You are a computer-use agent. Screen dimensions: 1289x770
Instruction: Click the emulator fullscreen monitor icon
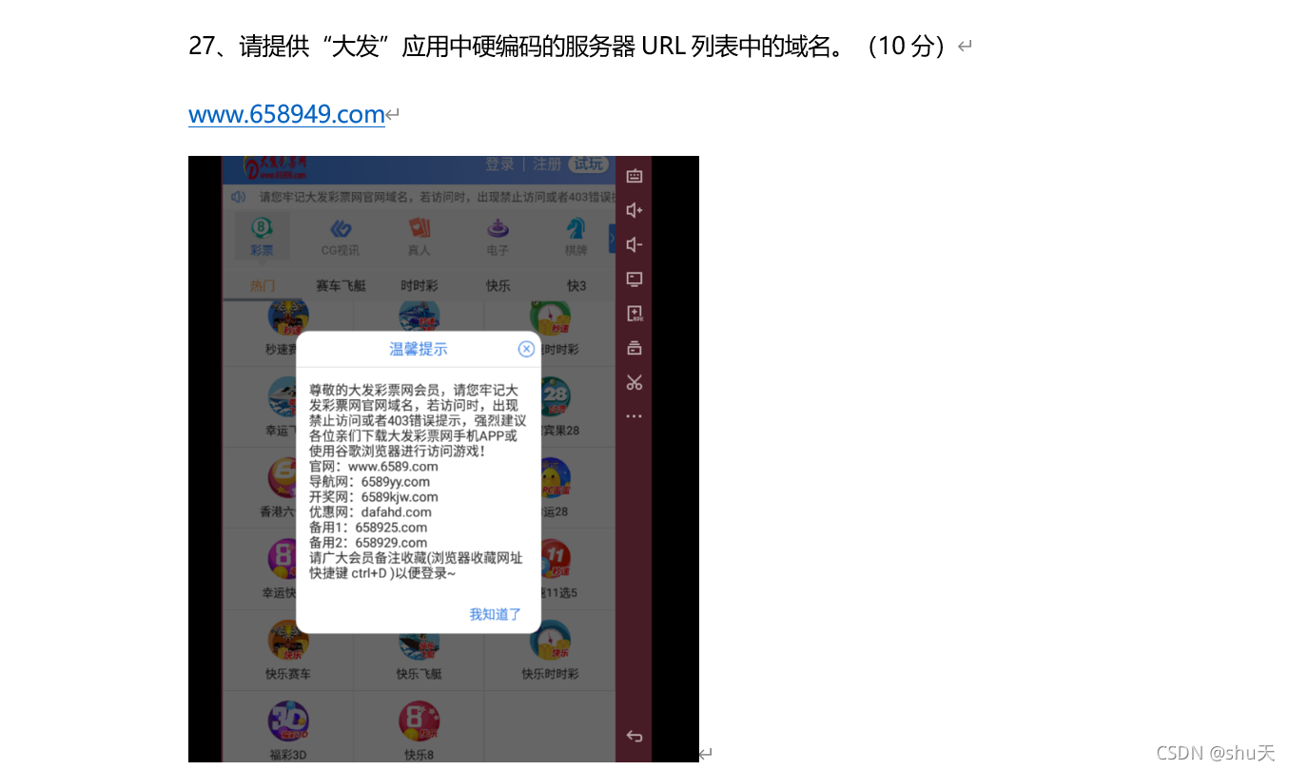click(635, 279)
